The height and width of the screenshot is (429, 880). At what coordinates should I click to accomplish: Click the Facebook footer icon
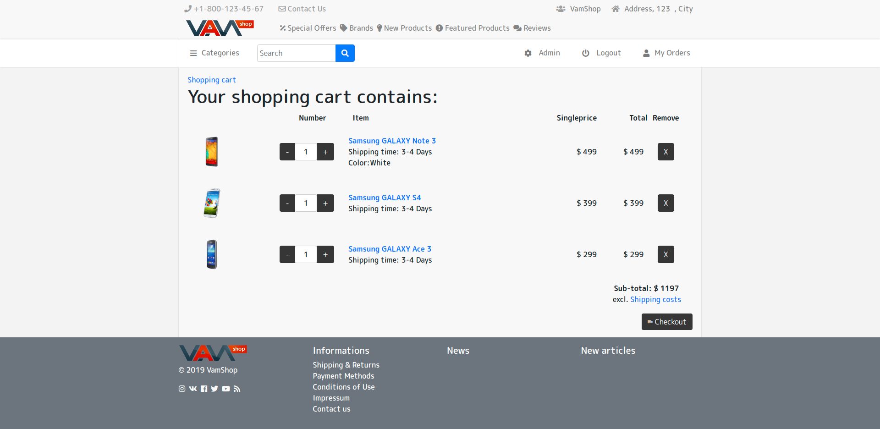204,389
